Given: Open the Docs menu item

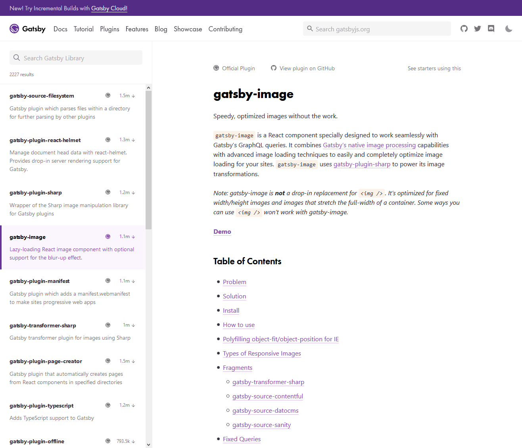Looking at the screenshot, I should pyautogui.click(x=60, y=29).
